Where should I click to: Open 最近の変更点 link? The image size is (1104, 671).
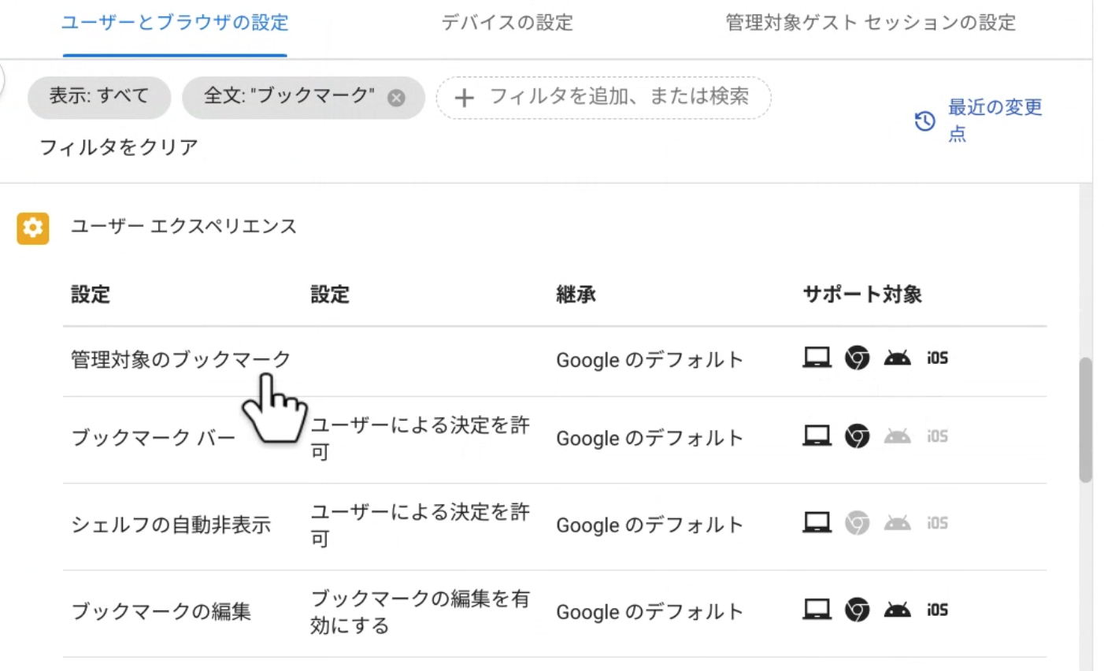995,120
